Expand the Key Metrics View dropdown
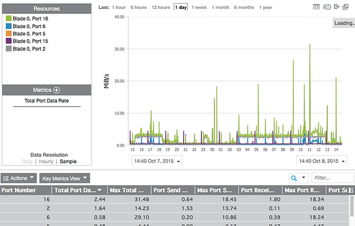This screenshot has height=226, width=355. click(x=65, y=178)
